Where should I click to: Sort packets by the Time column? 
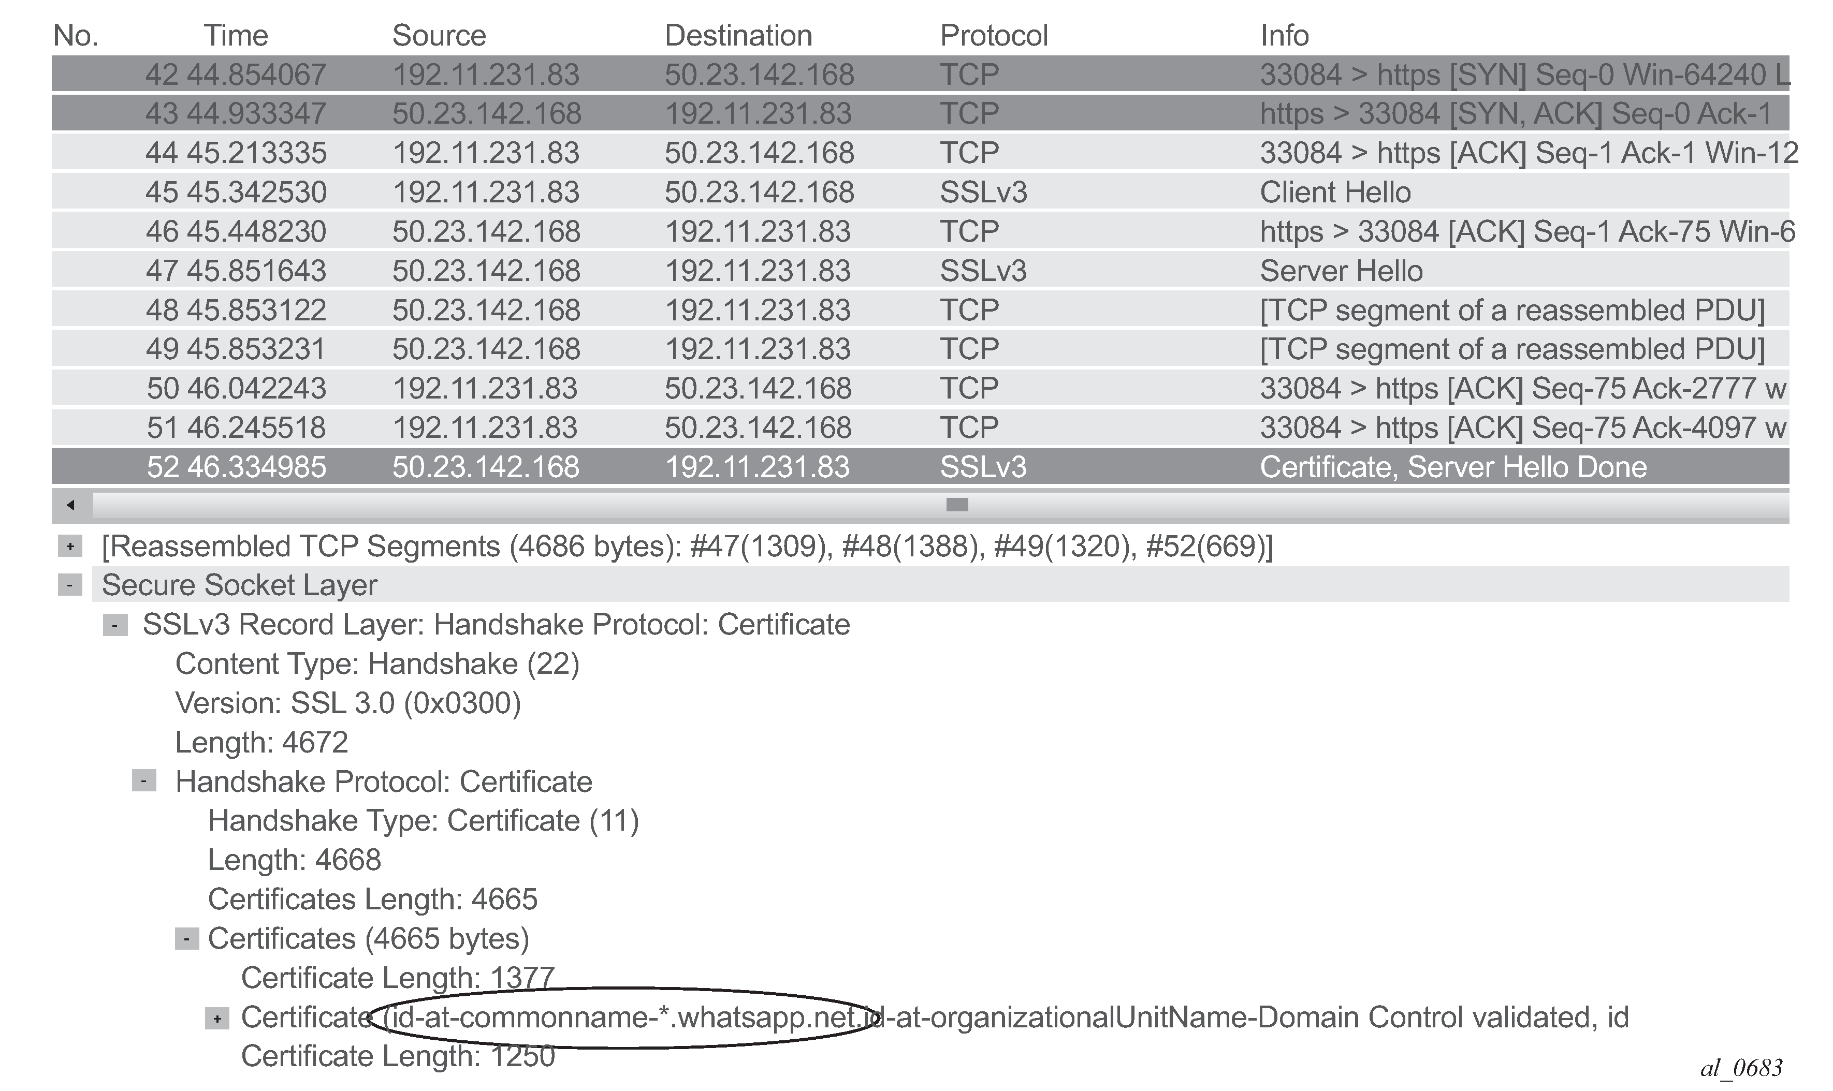click(x=236, y=35)
